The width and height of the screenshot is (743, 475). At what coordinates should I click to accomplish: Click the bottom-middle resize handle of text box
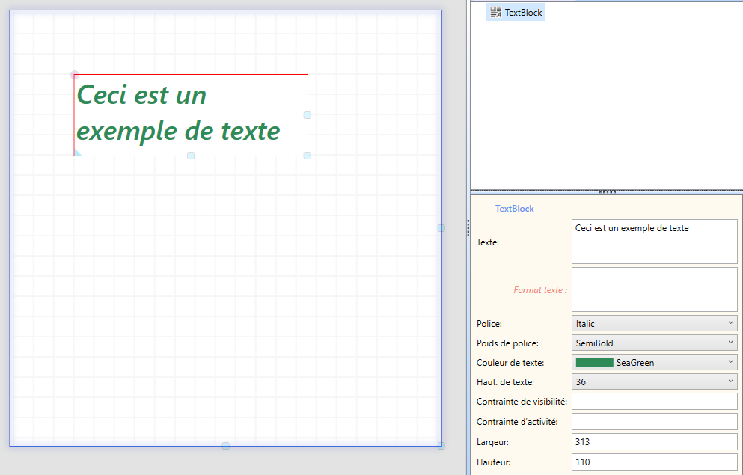(x=191, y=156)
